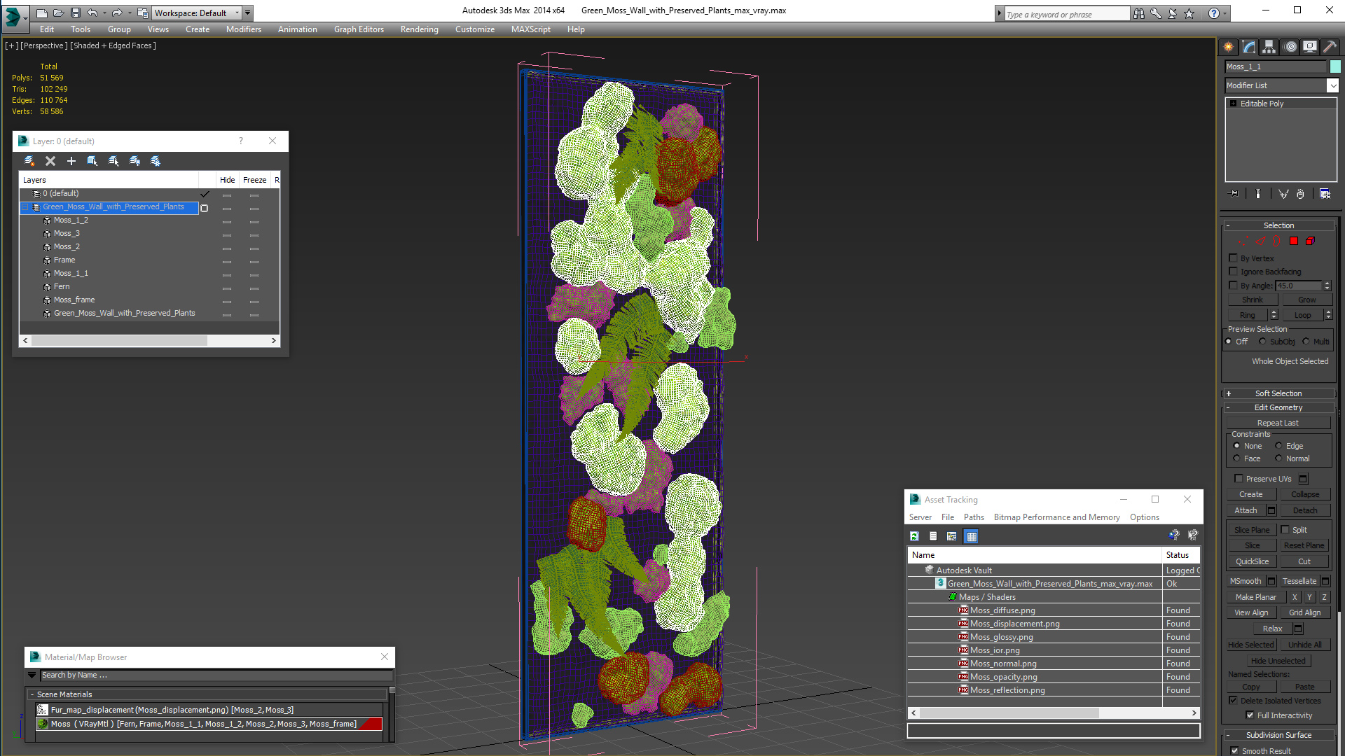Toggle the Preserve UVs checkbox
The height and width of the screenshot is (756, 1345).
click(1239, 479)
